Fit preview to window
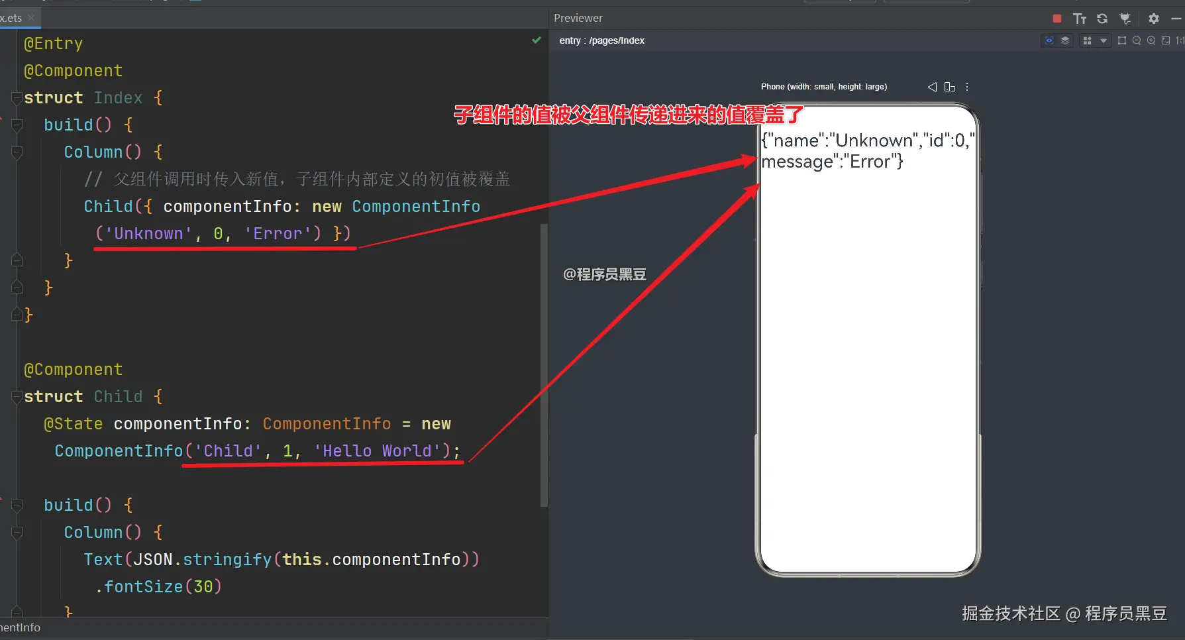The height and width of the screenshot is (640, 1185). pyautogui.click(x=1166, y=40)
